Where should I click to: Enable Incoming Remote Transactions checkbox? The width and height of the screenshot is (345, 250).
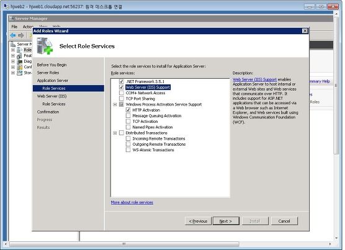(x=128, y=138)
